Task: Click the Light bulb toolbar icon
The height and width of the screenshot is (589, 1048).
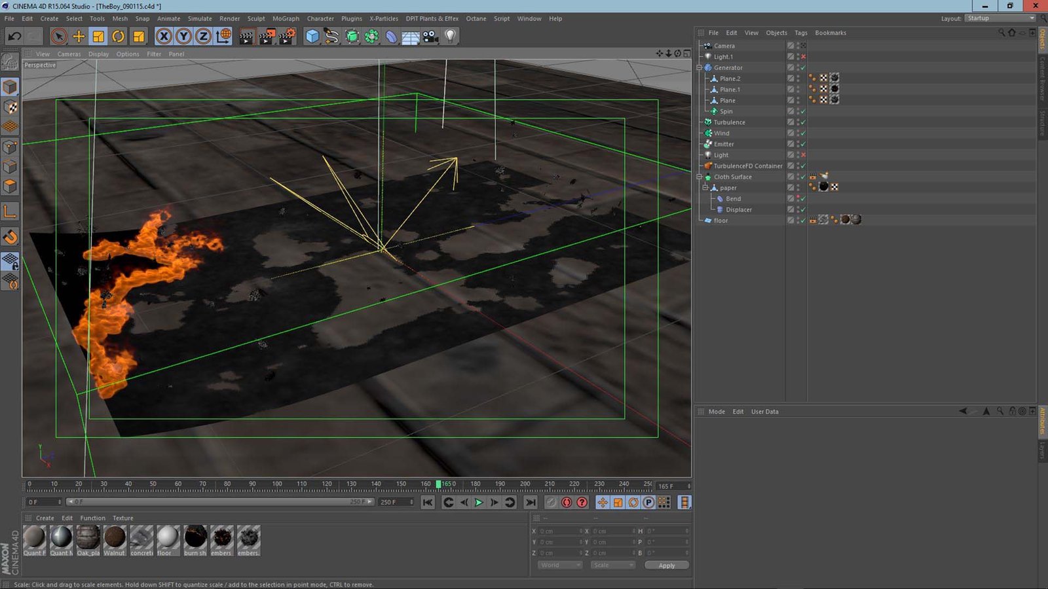Action: click(x=450, y=37)
